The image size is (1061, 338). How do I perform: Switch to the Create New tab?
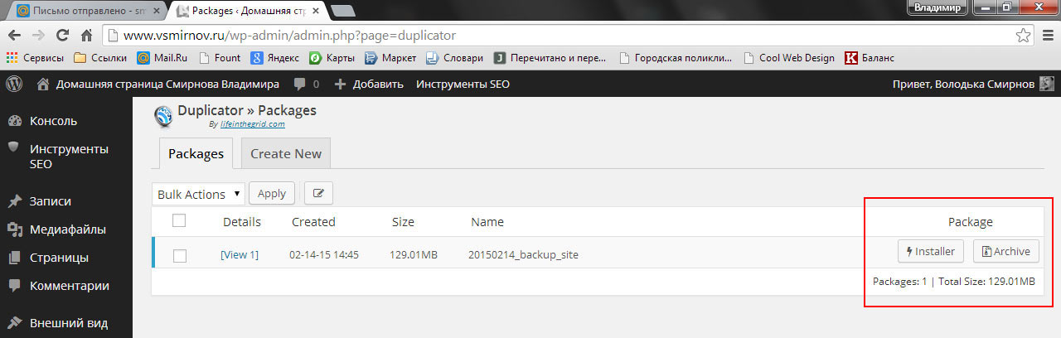(x=285, y=153)
